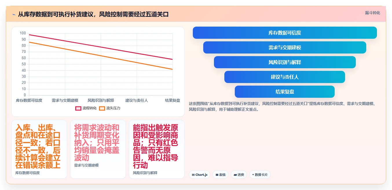The height and width of the screenshot is (190, 392).
Task: Select the 结果复盘 funnel stage
Action: pos(285,92)
